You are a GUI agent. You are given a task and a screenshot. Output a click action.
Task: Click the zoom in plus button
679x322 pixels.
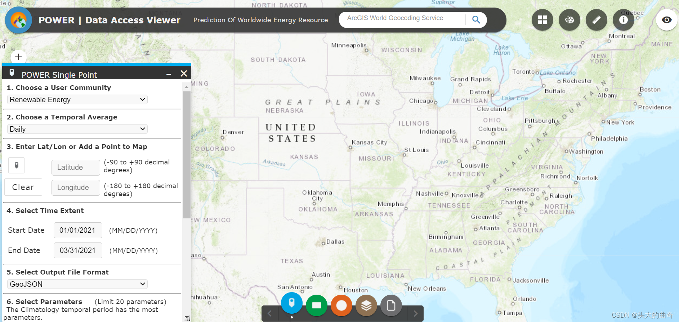tap(18, 57)
